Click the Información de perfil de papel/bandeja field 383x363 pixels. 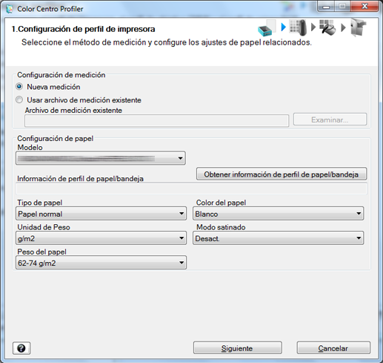191,189
